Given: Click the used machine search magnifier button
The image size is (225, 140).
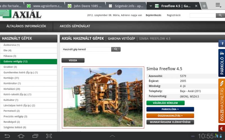Looking at the screenshot, I should pyautogui.click(x=116, y=49).
